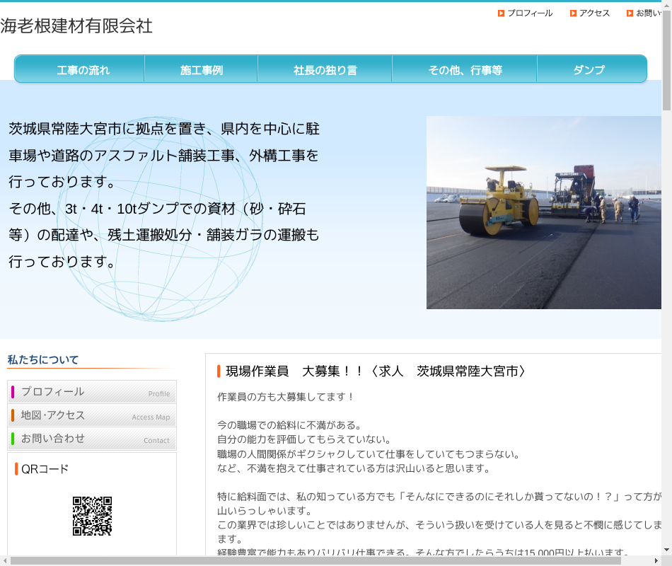Click orange arrow icon beside プロフィール

tap(501, 13)
